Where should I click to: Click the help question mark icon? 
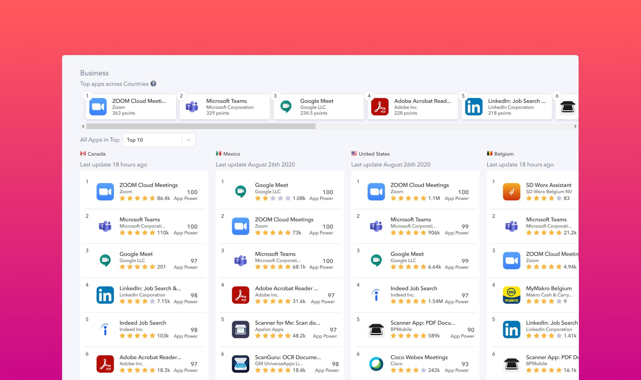click(153, 84)
